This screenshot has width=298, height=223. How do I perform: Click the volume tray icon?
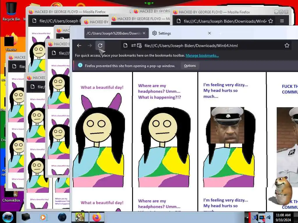[269, 217]
